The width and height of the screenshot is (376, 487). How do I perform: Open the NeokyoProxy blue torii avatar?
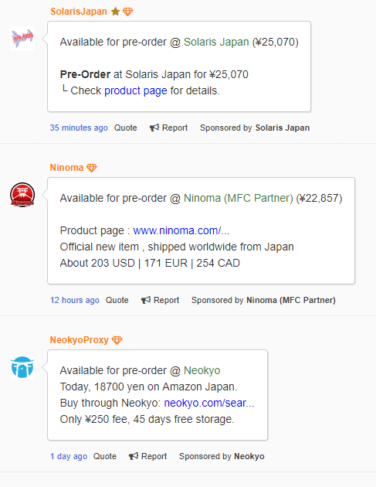(22, 367)
